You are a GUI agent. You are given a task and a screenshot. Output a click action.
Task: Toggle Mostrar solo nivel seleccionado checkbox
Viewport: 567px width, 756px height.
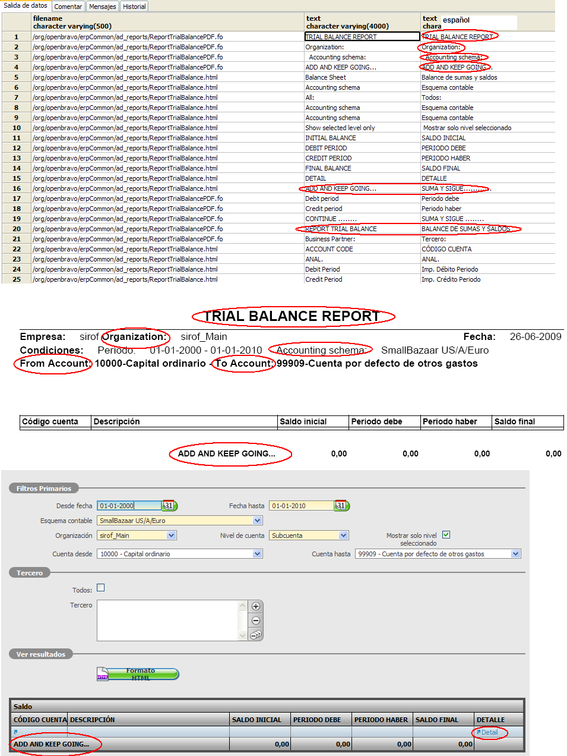pyautogui.click(x=446, y=534)
